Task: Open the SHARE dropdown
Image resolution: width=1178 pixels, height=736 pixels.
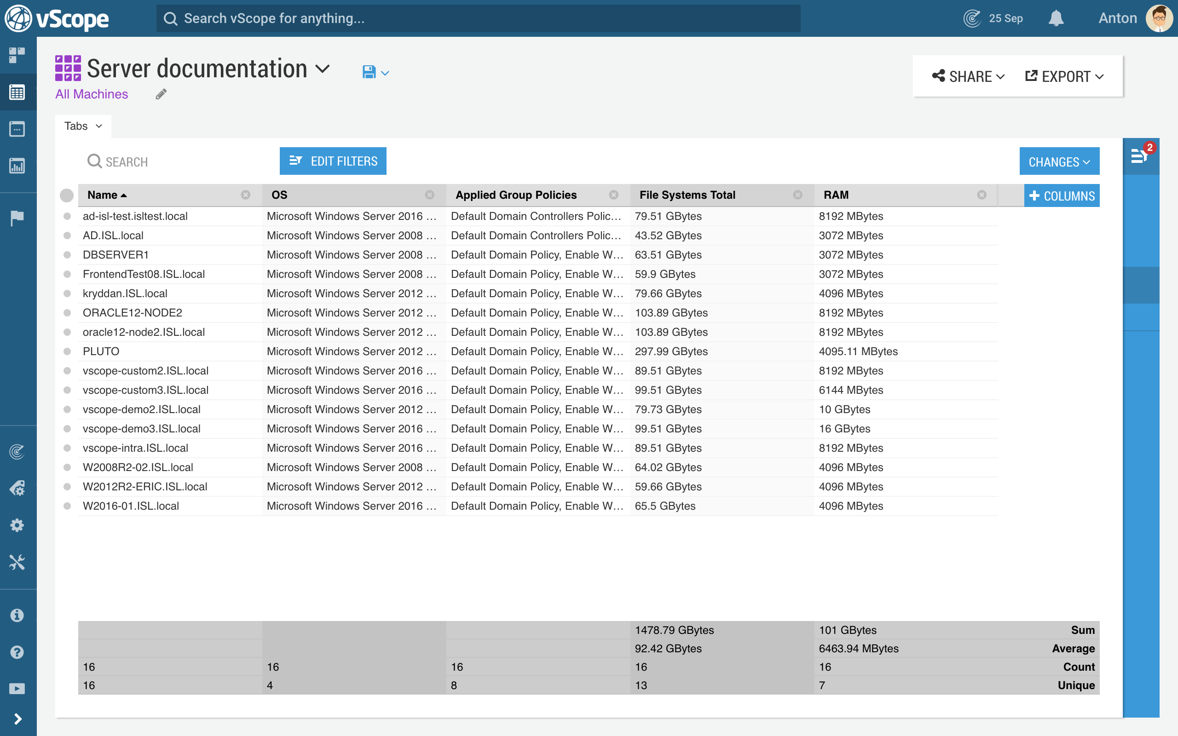Action: 968,76
